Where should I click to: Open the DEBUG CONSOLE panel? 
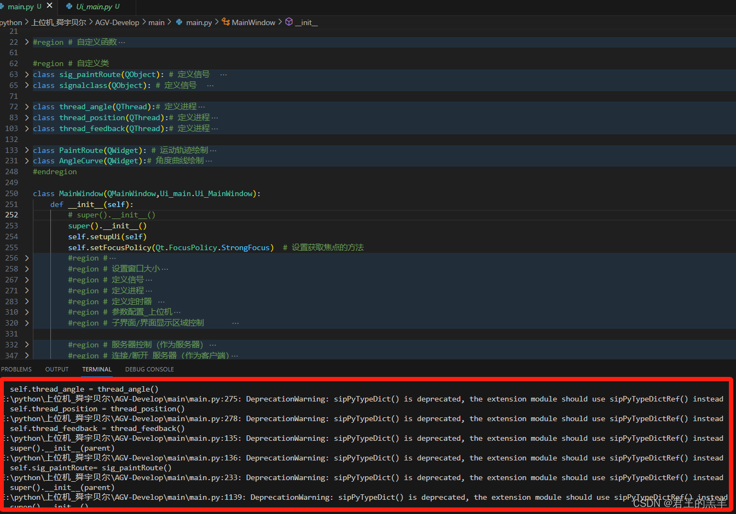click(x=149, y=369)
